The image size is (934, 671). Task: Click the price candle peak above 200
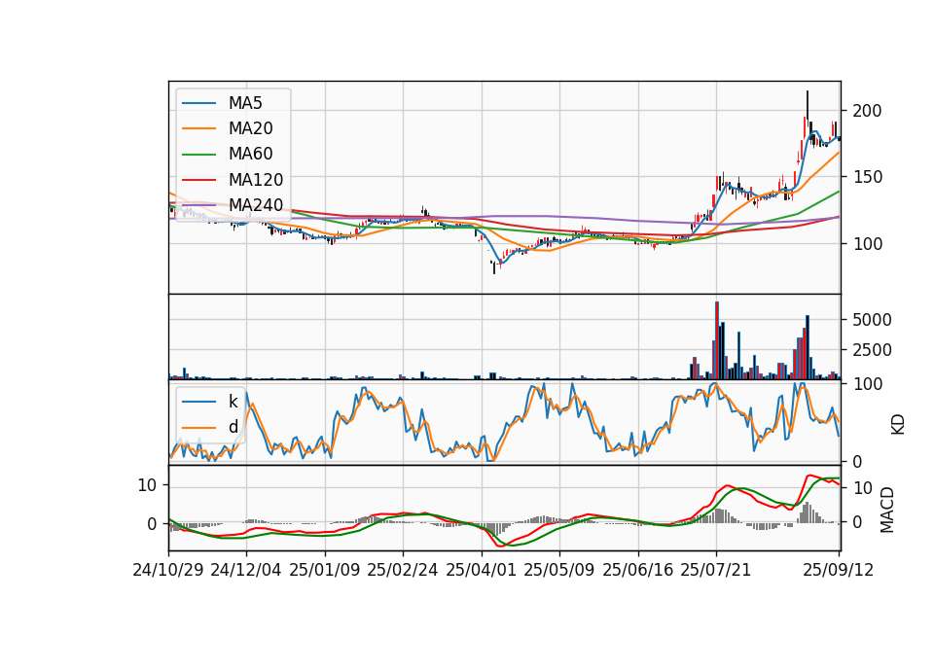pos(808,104)
